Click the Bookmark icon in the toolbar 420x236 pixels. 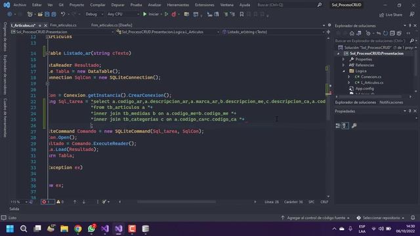pyautogui.click(x=241, y=14)
